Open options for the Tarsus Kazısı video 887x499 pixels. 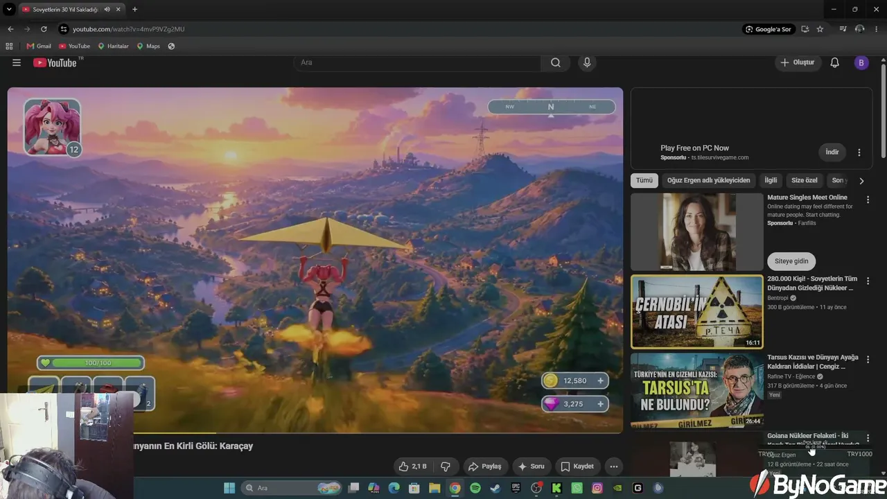click(868, 360)
